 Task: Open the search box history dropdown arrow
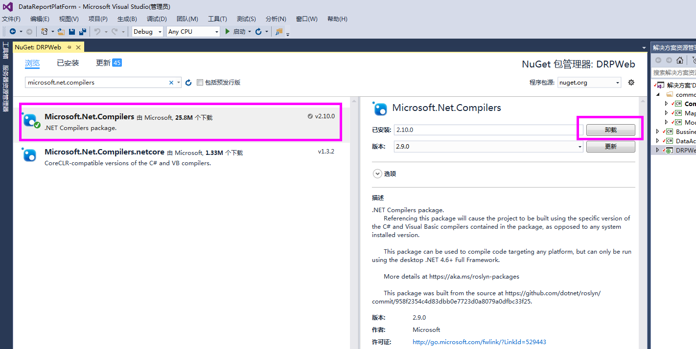179,83
